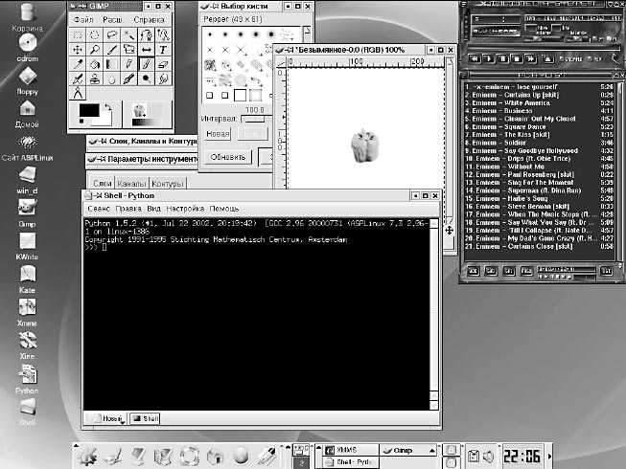Toggle shuffle in XMMS player
The height and width of the screenshot is (469, 626).
(570, 59)
